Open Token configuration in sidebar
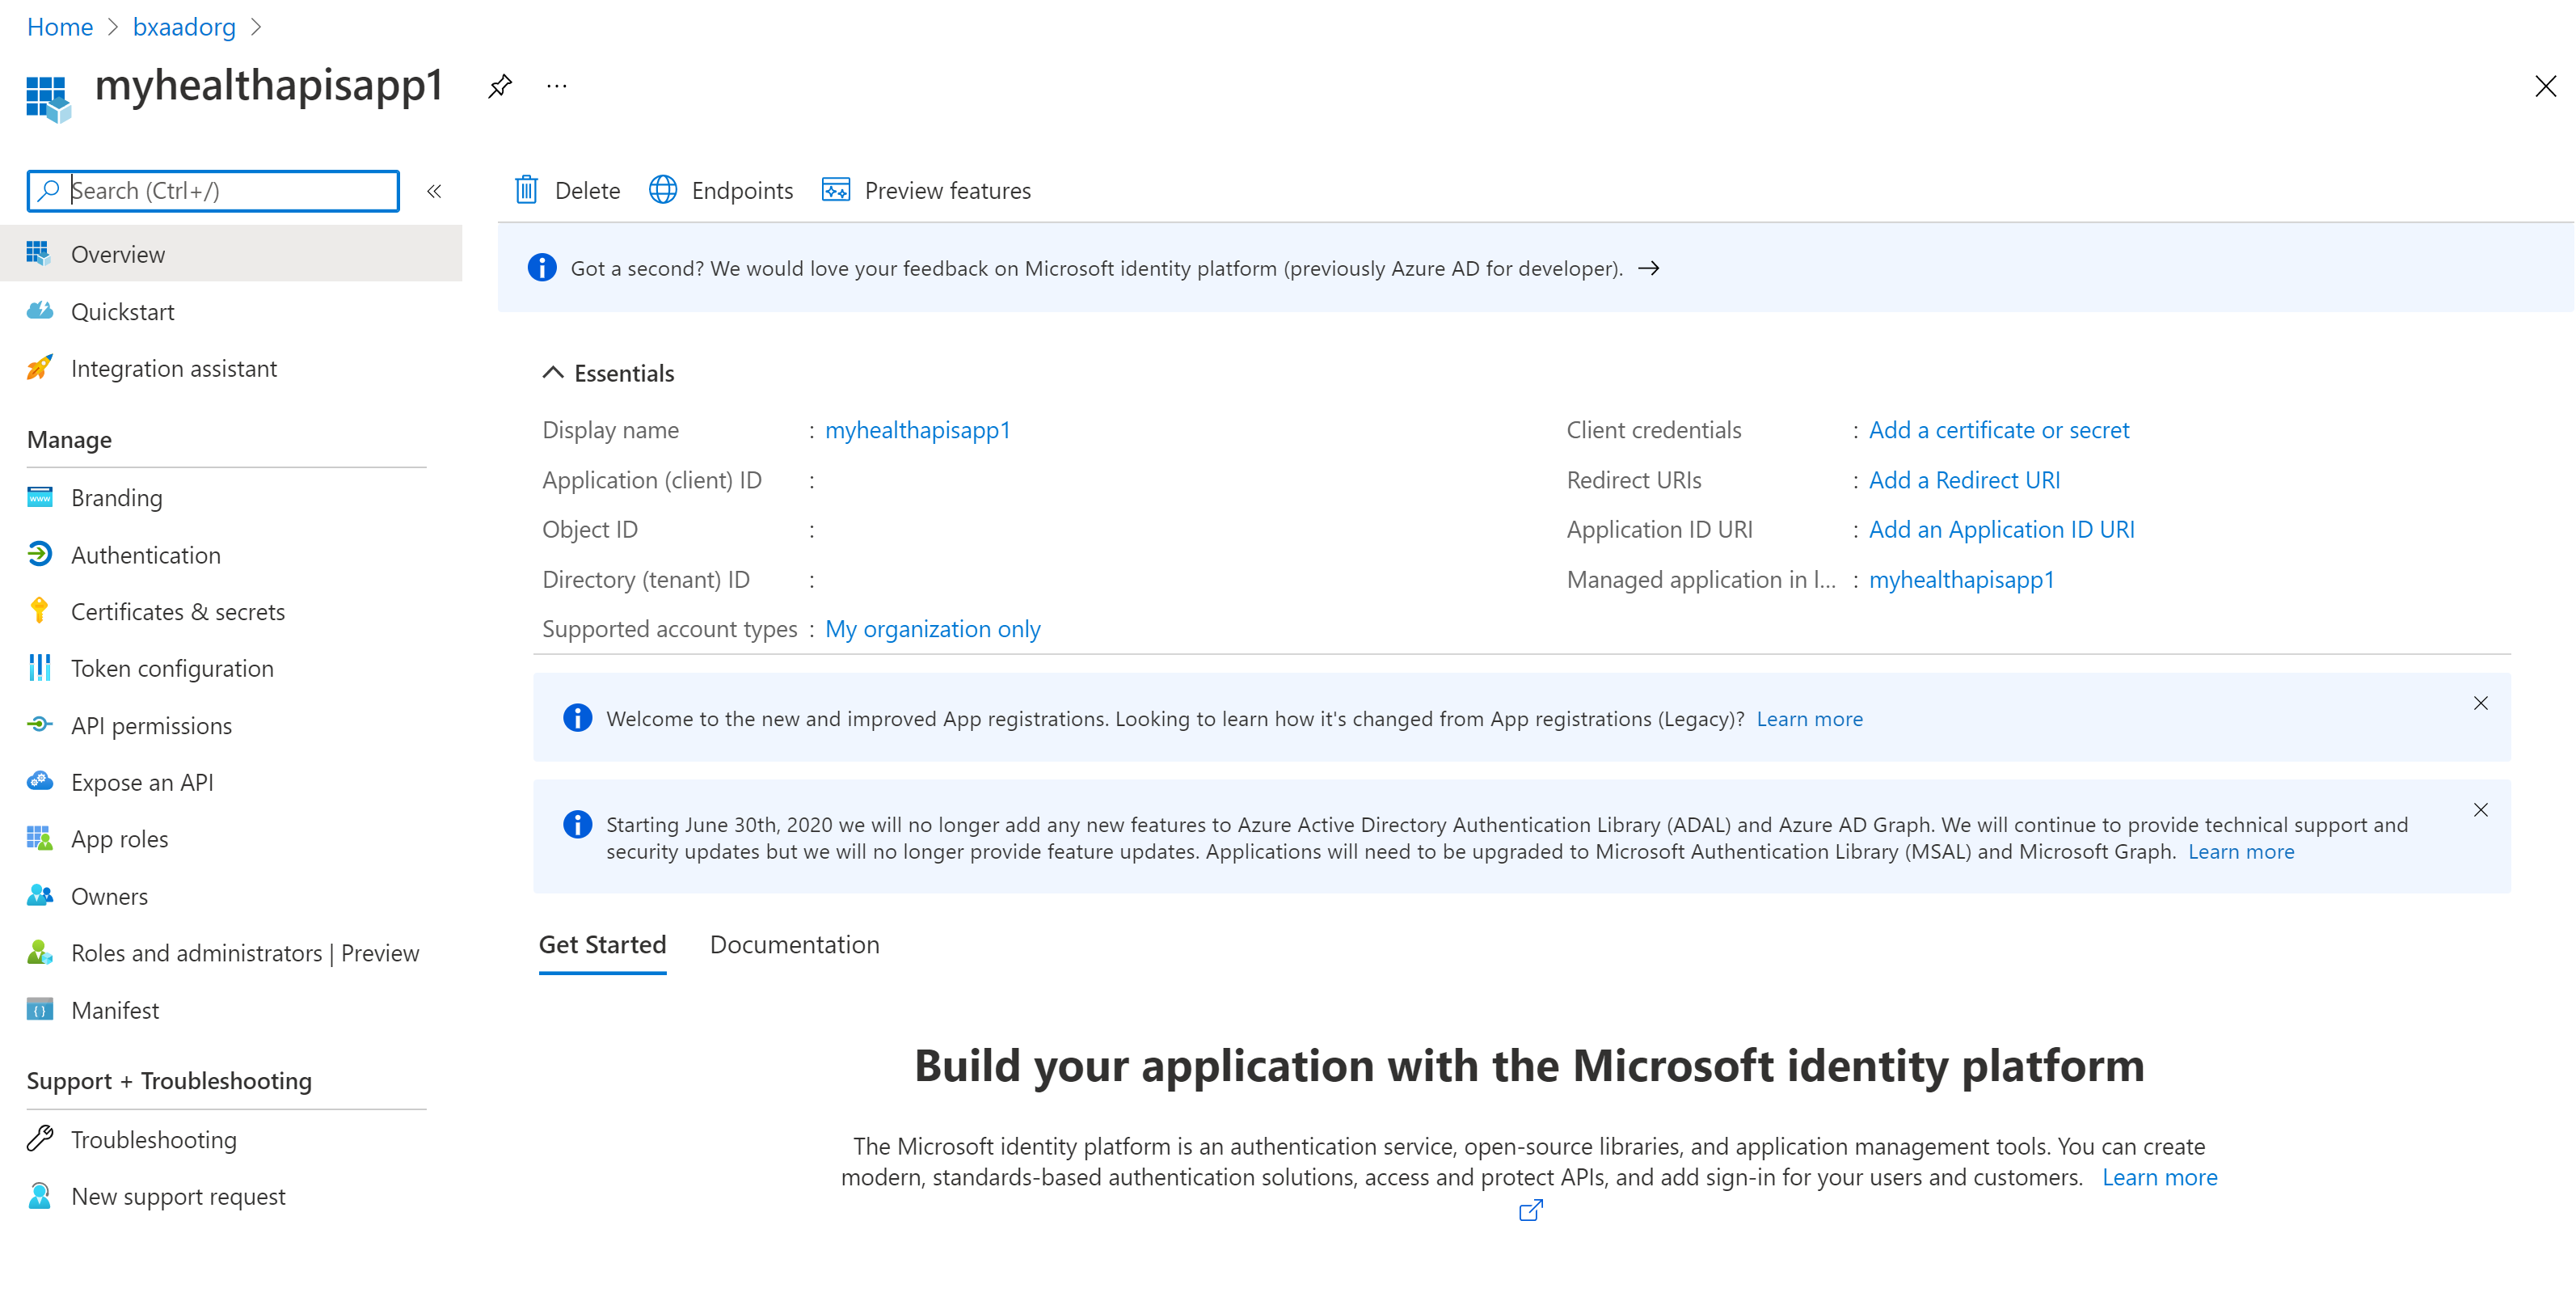The image size is (2576, 1301). 172,668
